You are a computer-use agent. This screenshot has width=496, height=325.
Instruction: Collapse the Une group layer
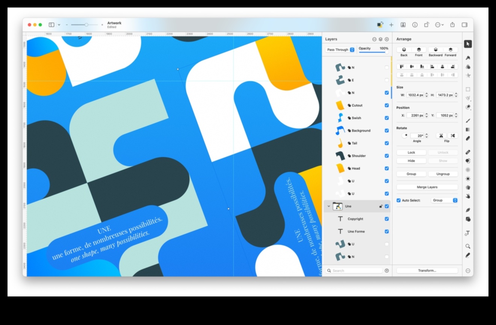[x=329, y=206]
